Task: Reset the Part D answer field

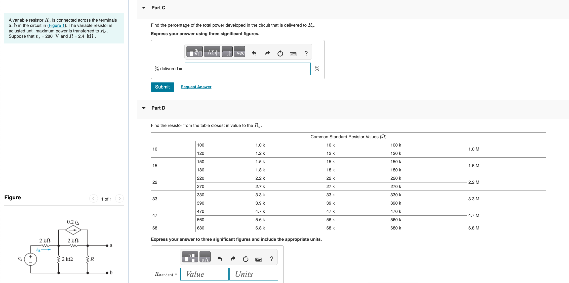Action: pyautogui.click(x=246, y=259)
